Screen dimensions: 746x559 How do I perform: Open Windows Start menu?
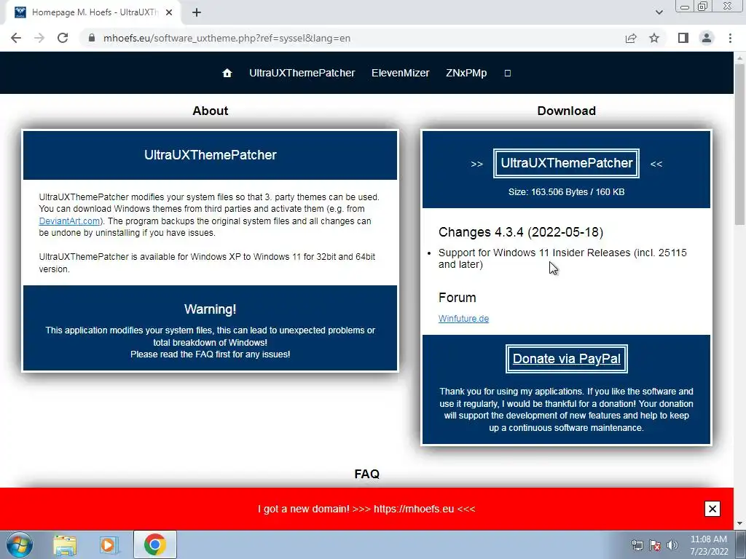[x=20, y=544]
